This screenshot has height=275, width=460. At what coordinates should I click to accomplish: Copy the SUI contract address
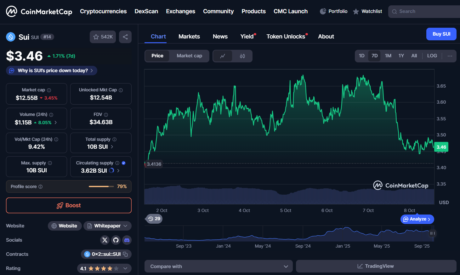pos(125,254)
